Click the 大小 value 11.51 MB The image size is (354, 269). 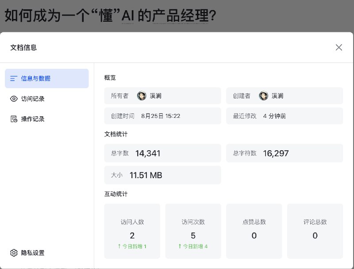coord(146,175)
